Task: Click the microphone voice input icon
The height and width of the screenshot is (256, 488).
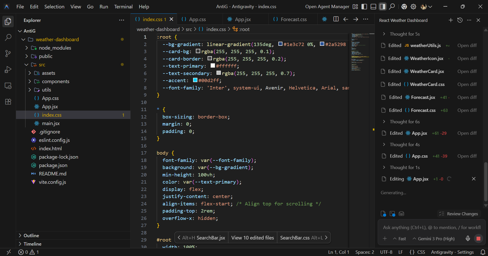Action: click(x=468, y=238)
